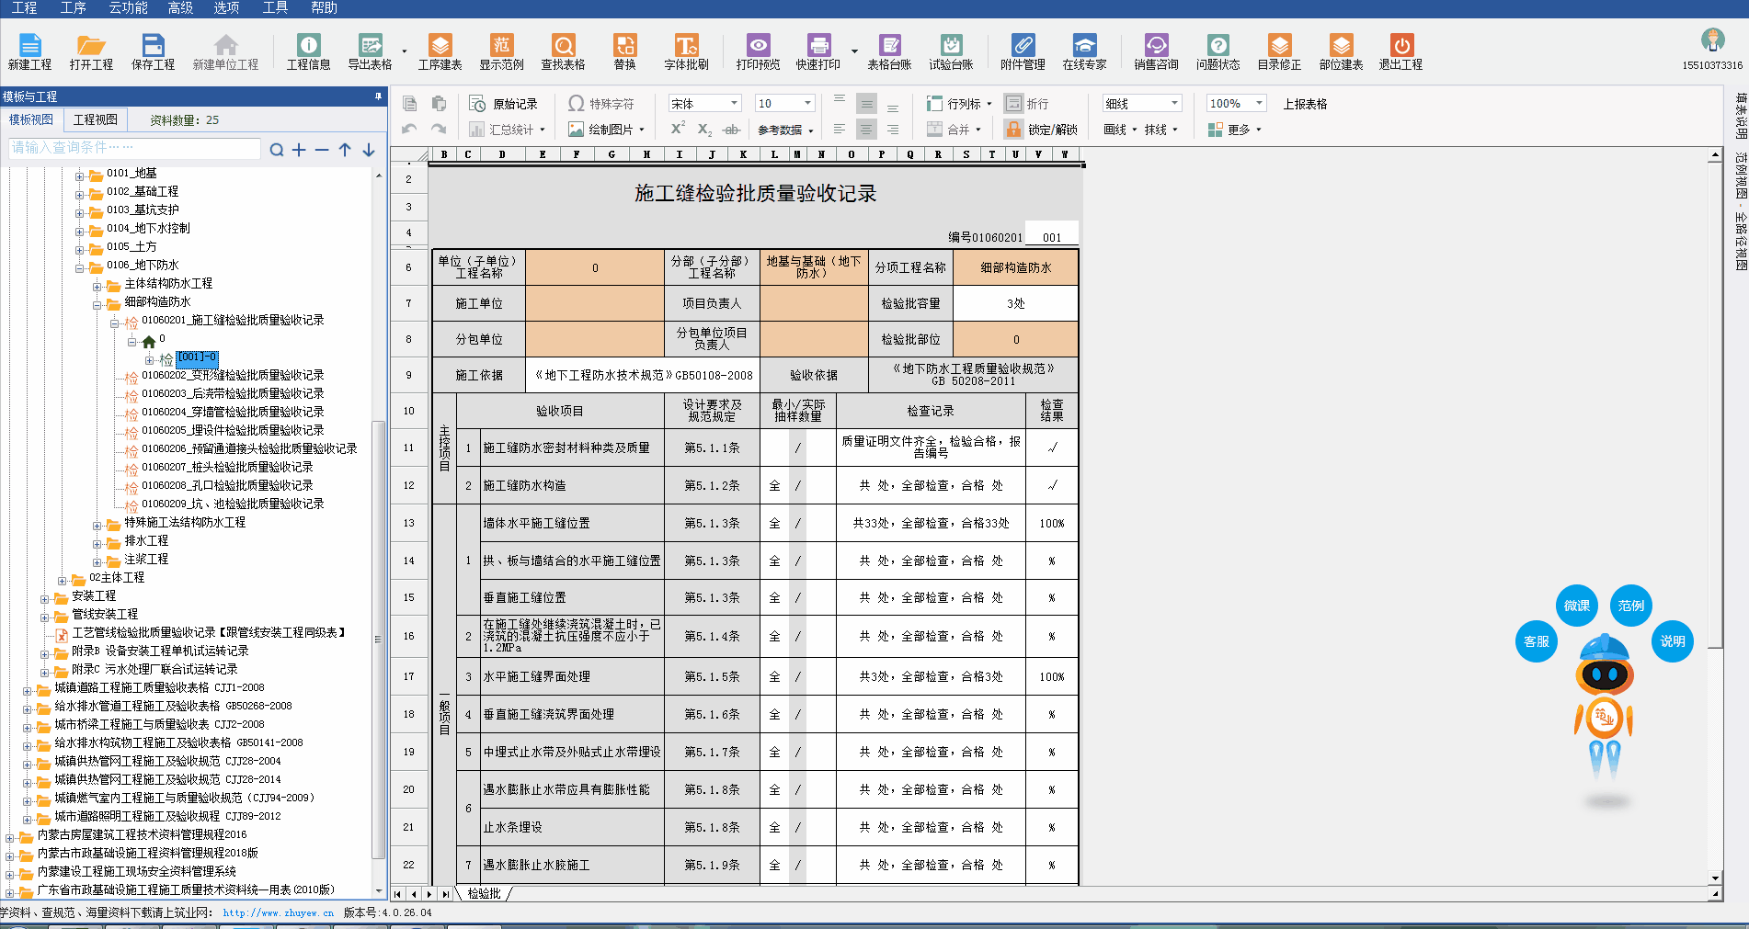This screenshot has height=929, width=1749.
Task: Open the 导出表格 export table tool
Action: [x=370, y=51]
